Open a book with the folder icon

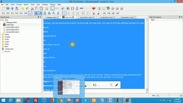tap(8, 8)
